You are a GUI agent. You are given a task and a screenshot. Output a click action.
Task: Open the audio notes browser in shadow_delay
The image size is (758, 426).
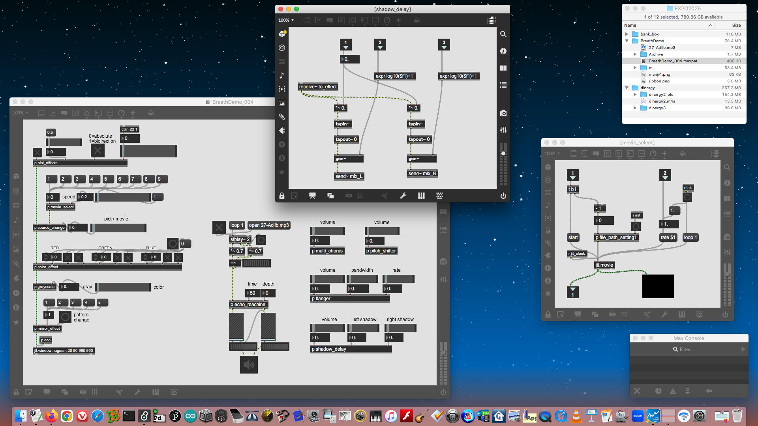282,75
